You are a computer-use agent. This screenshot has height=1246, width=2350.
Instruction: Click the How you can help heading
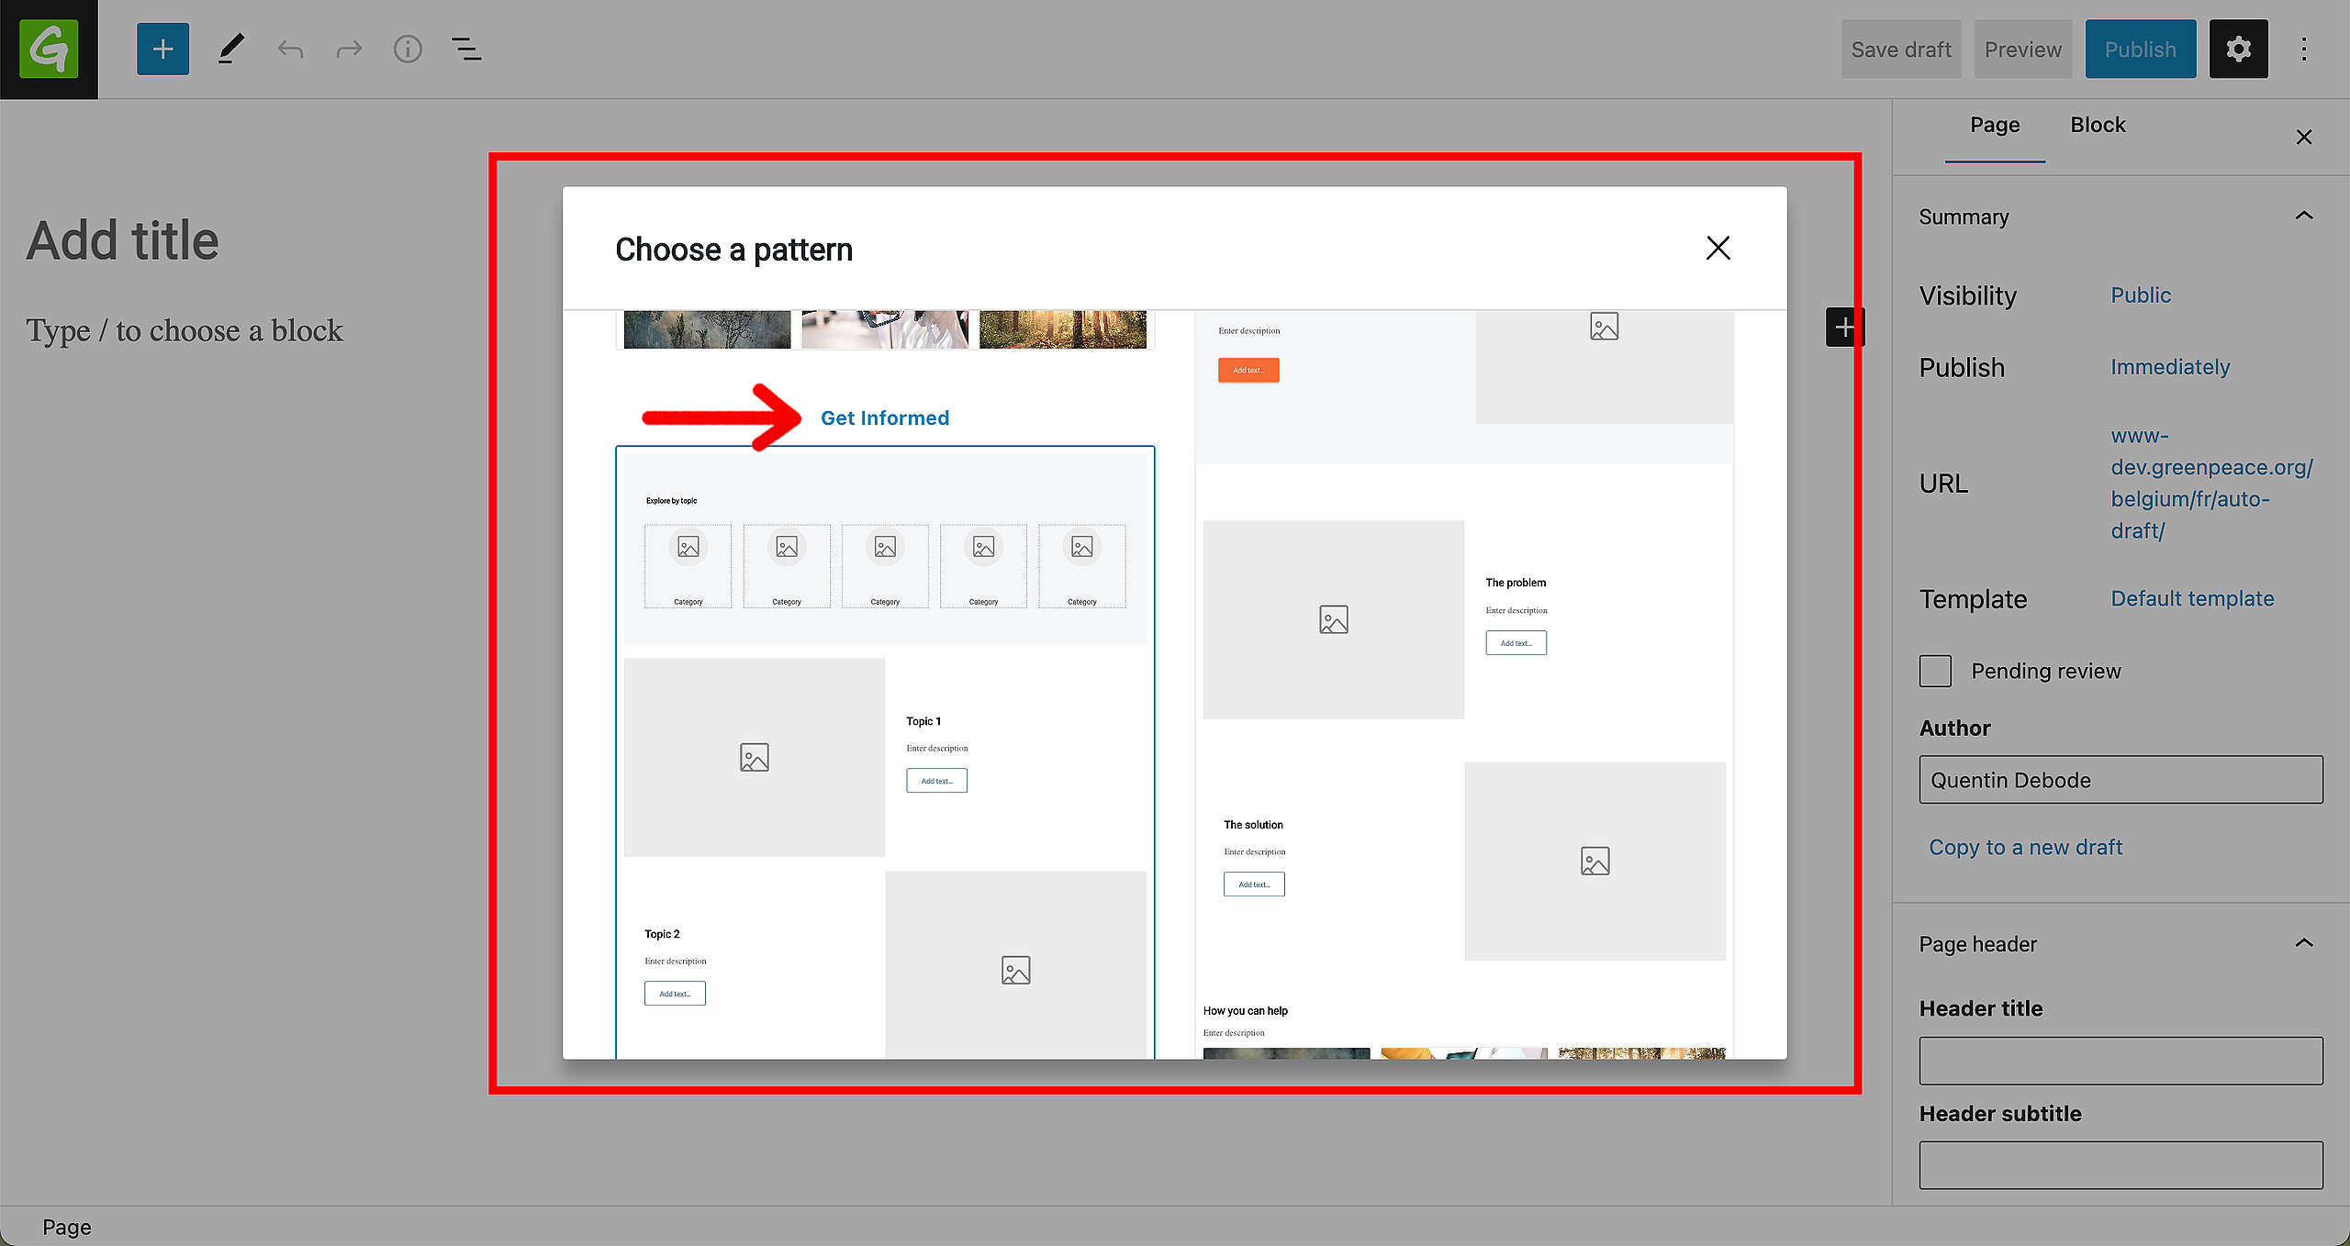pyautogui.click(x=1245, y=1010)
